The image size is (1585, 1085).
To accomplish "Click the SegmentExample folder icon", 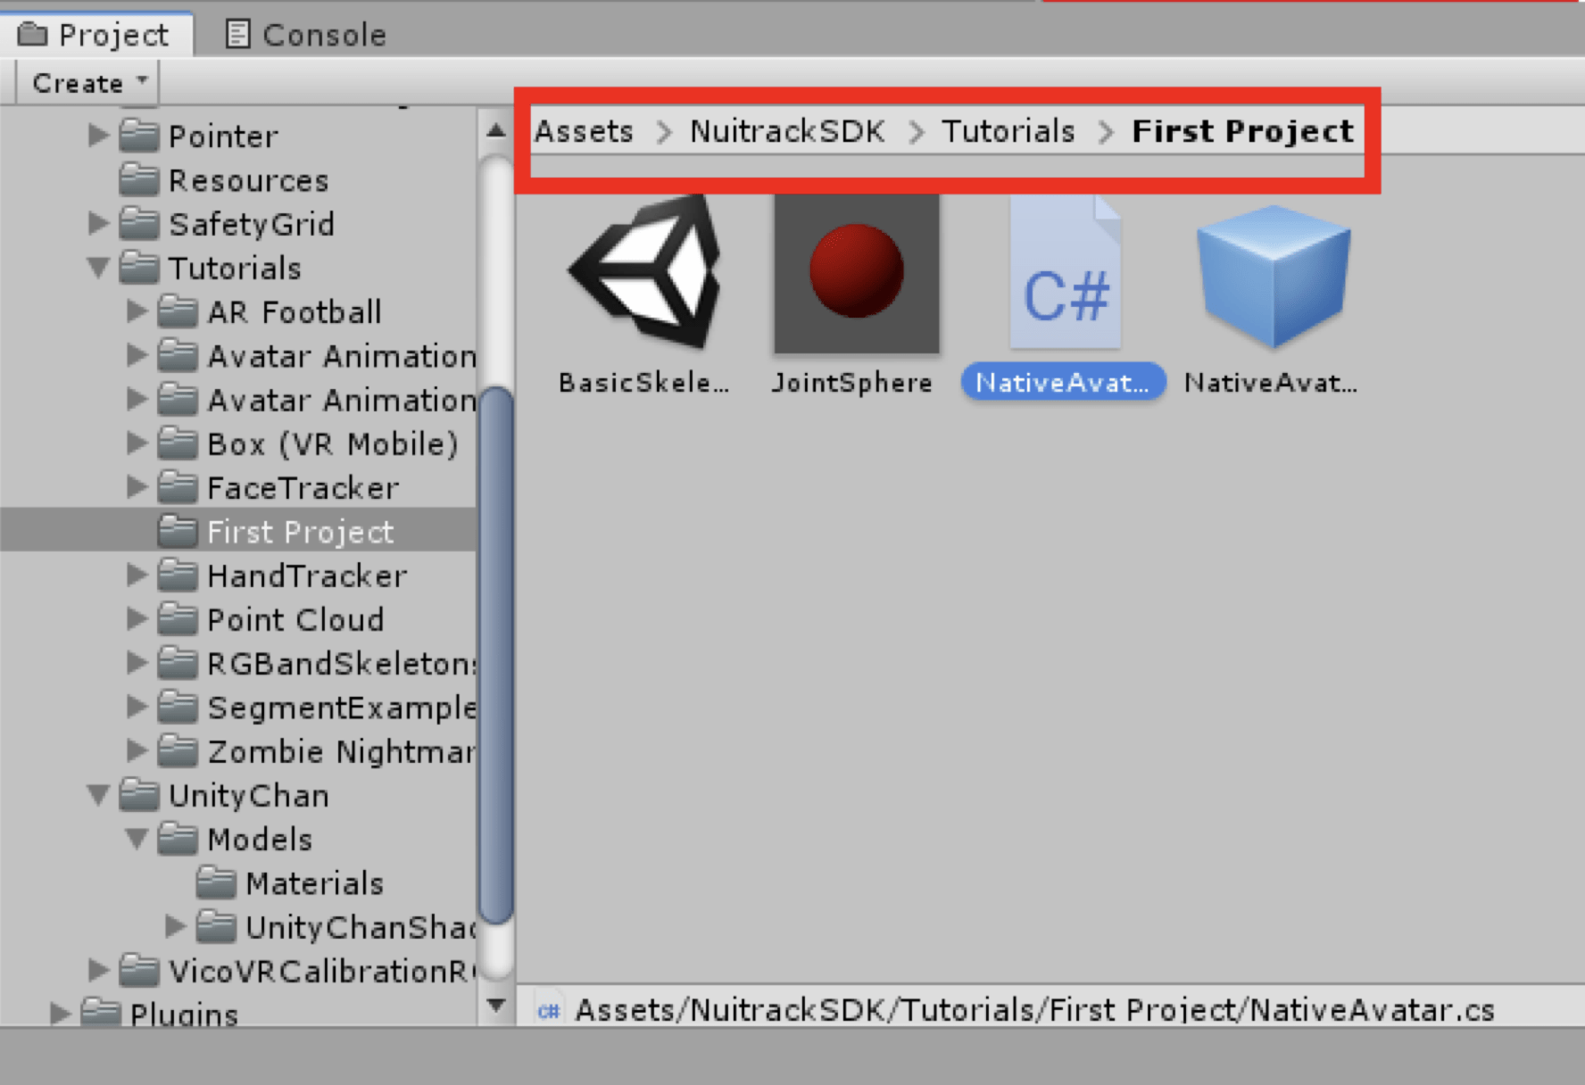I will tap(178, 708).
